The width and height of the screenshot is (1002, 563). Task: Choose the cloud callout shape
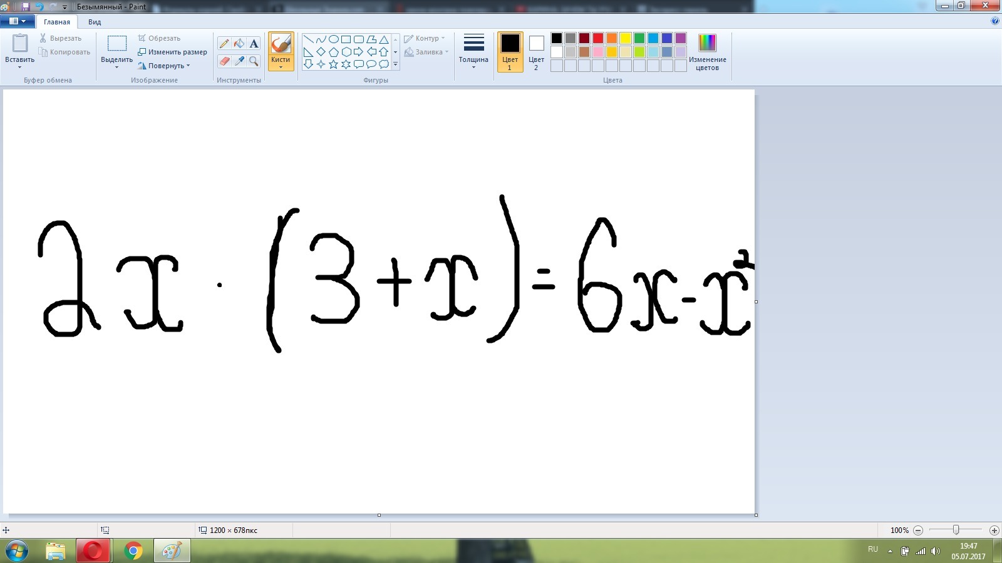384,64
